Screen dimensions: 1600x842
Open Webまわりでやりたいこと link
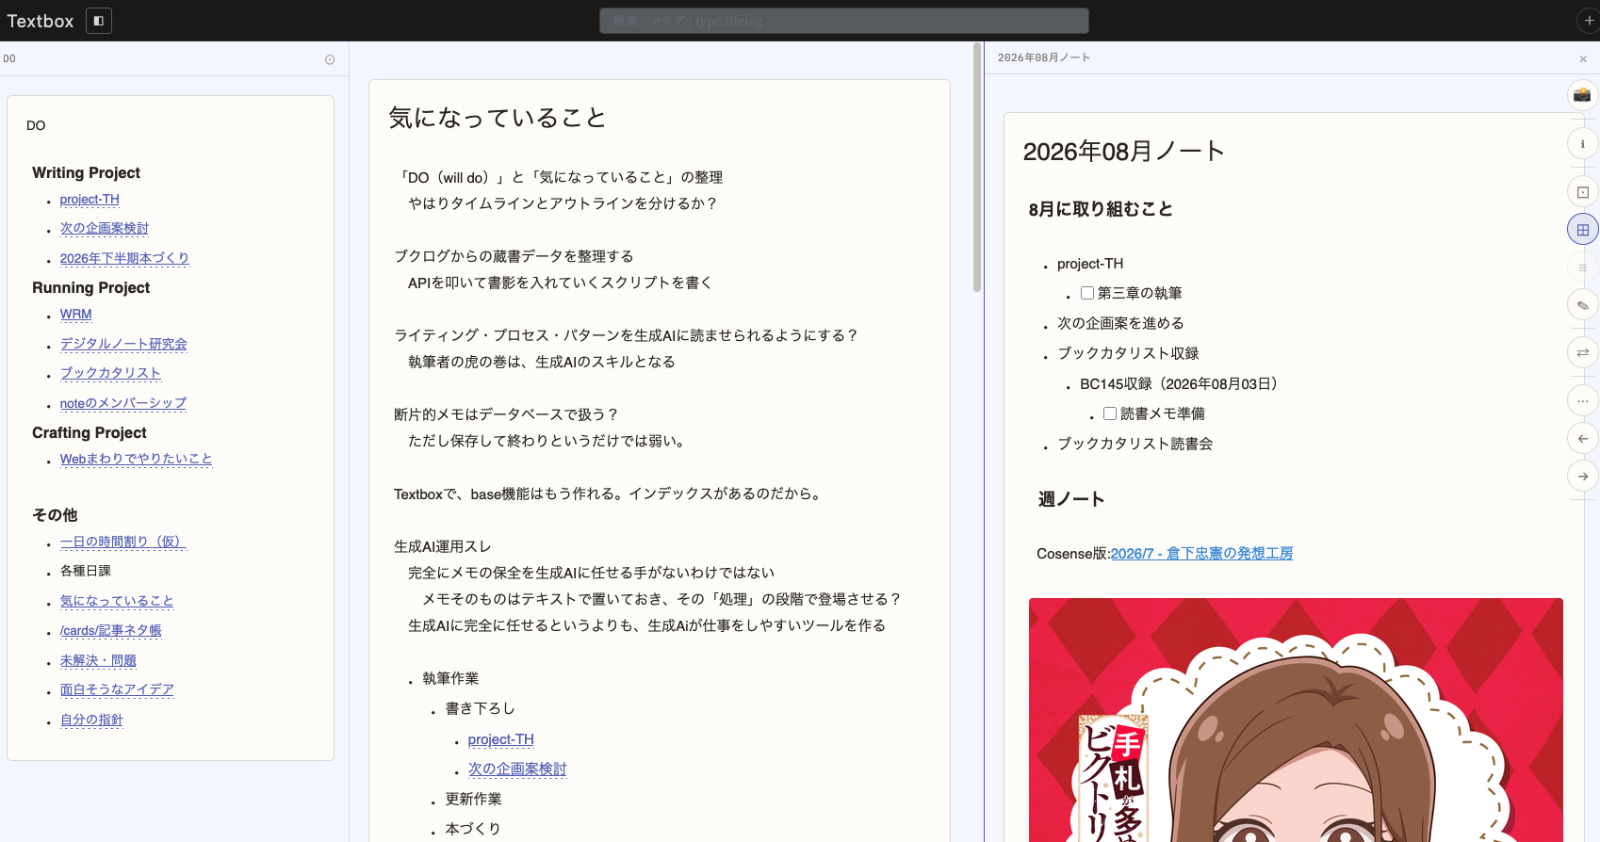(137, 460)
